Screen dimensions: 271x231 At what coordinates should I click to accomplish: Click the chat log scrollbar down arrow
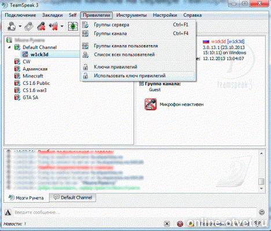(x=261, y=188)
